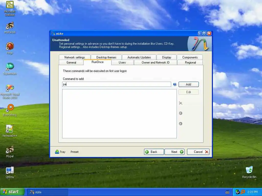Minimize nLite to Tray
Viewport: 262px width, 196px height.
[x=60, y=152]
